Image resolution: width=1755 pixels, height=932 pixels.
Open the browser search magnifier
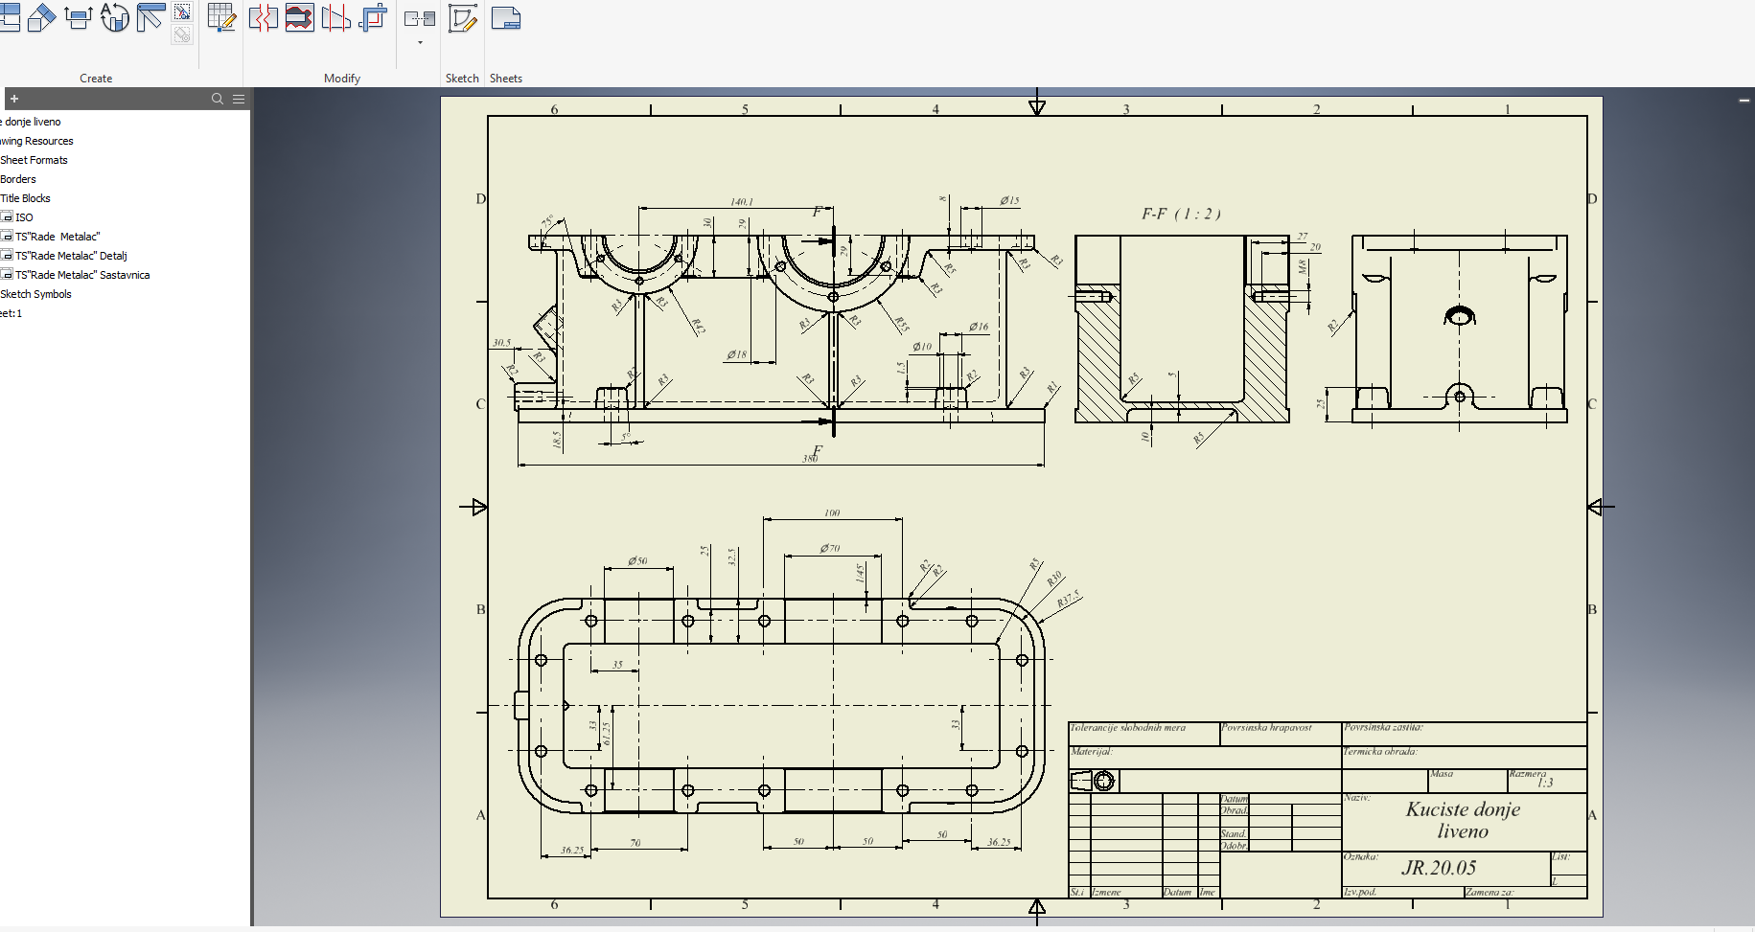pos(218,99)
